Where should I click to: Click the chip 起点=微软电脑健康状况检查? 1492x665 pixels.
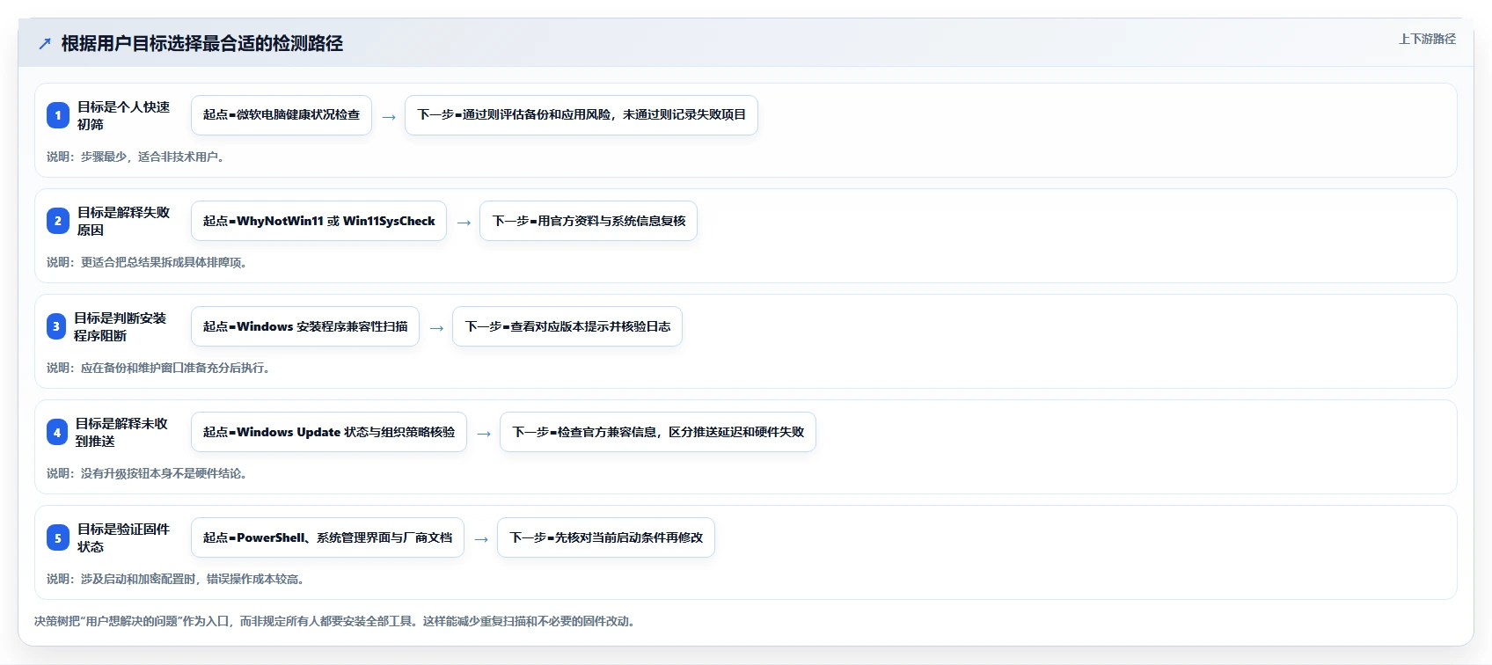coord(282,115)
